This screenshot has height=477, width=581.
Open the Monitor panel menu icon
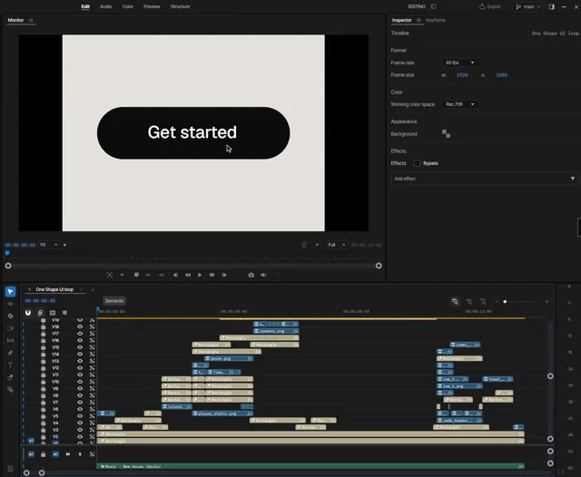pos(31,20)
